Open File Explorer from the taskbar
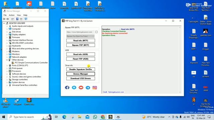This screenshot has height=120, width=214. point(80,117)
